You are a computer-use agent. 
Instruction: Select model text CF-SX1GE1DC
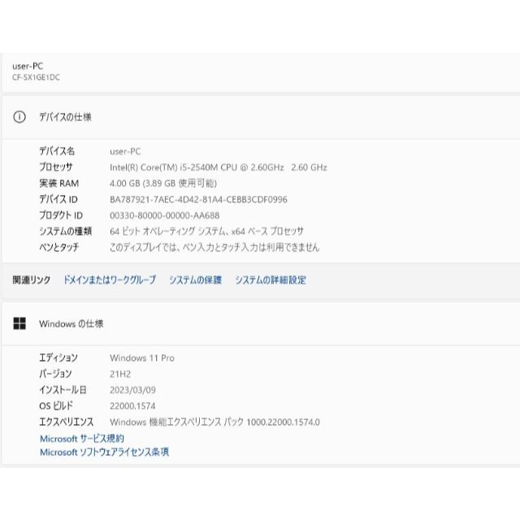(x=36, y=78)
